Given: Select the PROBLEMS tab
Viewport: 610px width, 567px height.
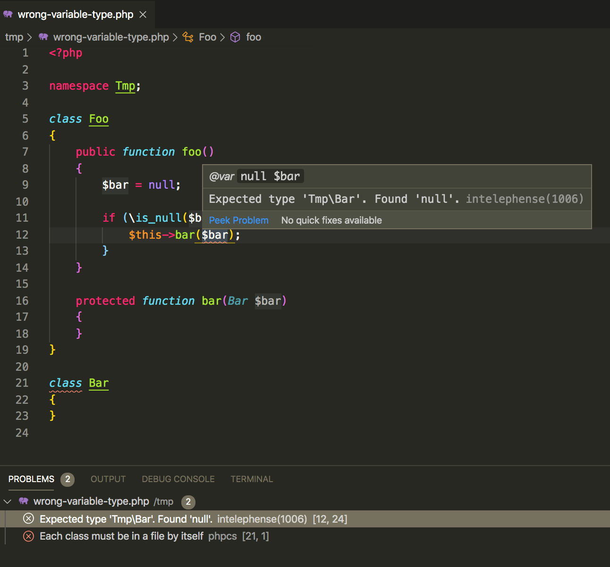Looking at the screenshot, I should click(x=30, y=479).
